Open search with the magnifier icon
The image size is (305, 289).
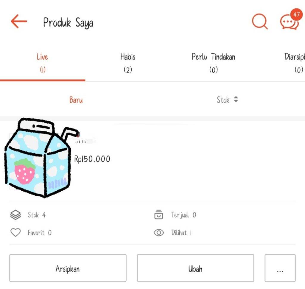[x=260, y=21]
